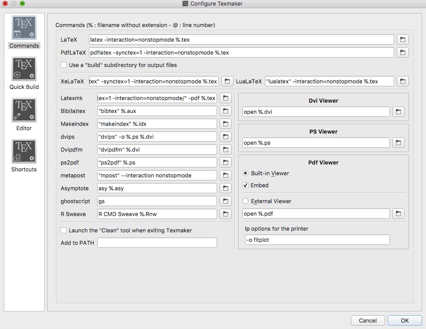Image resolution: width=426 pixels, height=329 pixels.
Task: Browse for the Makeindex executable
Action: (x=226, y=124)
